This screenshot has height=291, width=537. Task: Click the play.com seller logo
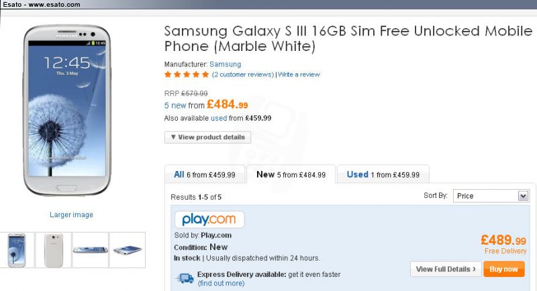pos(209,219)
